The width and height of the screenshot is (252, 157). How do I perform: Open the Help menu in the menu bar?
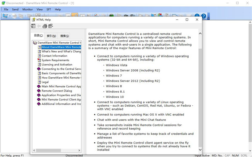pos(58,9)
